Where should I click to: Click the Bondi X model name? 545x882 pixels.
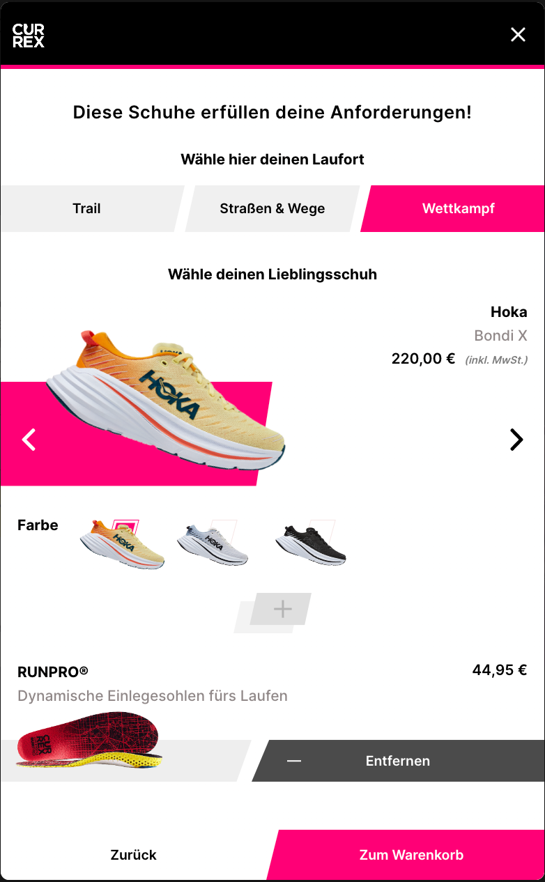(500, 336)
